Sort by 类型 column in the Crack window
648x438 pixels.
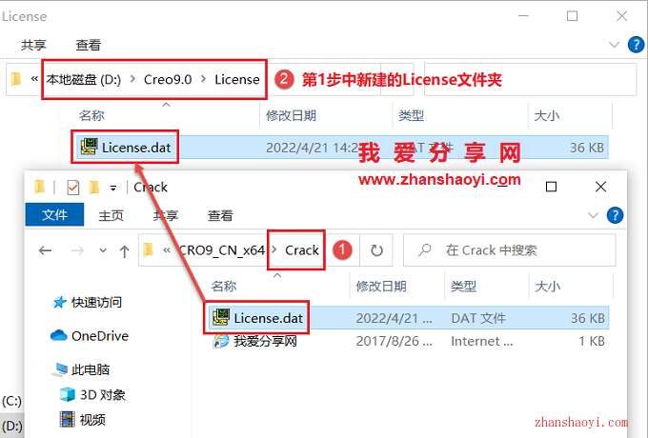pos(463,286)
